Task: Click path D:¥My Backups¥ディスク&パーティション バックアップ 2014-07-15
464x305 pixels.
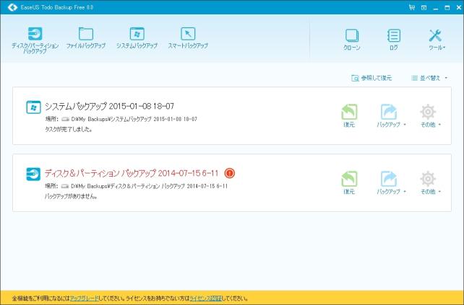Action: click(150, 186)
